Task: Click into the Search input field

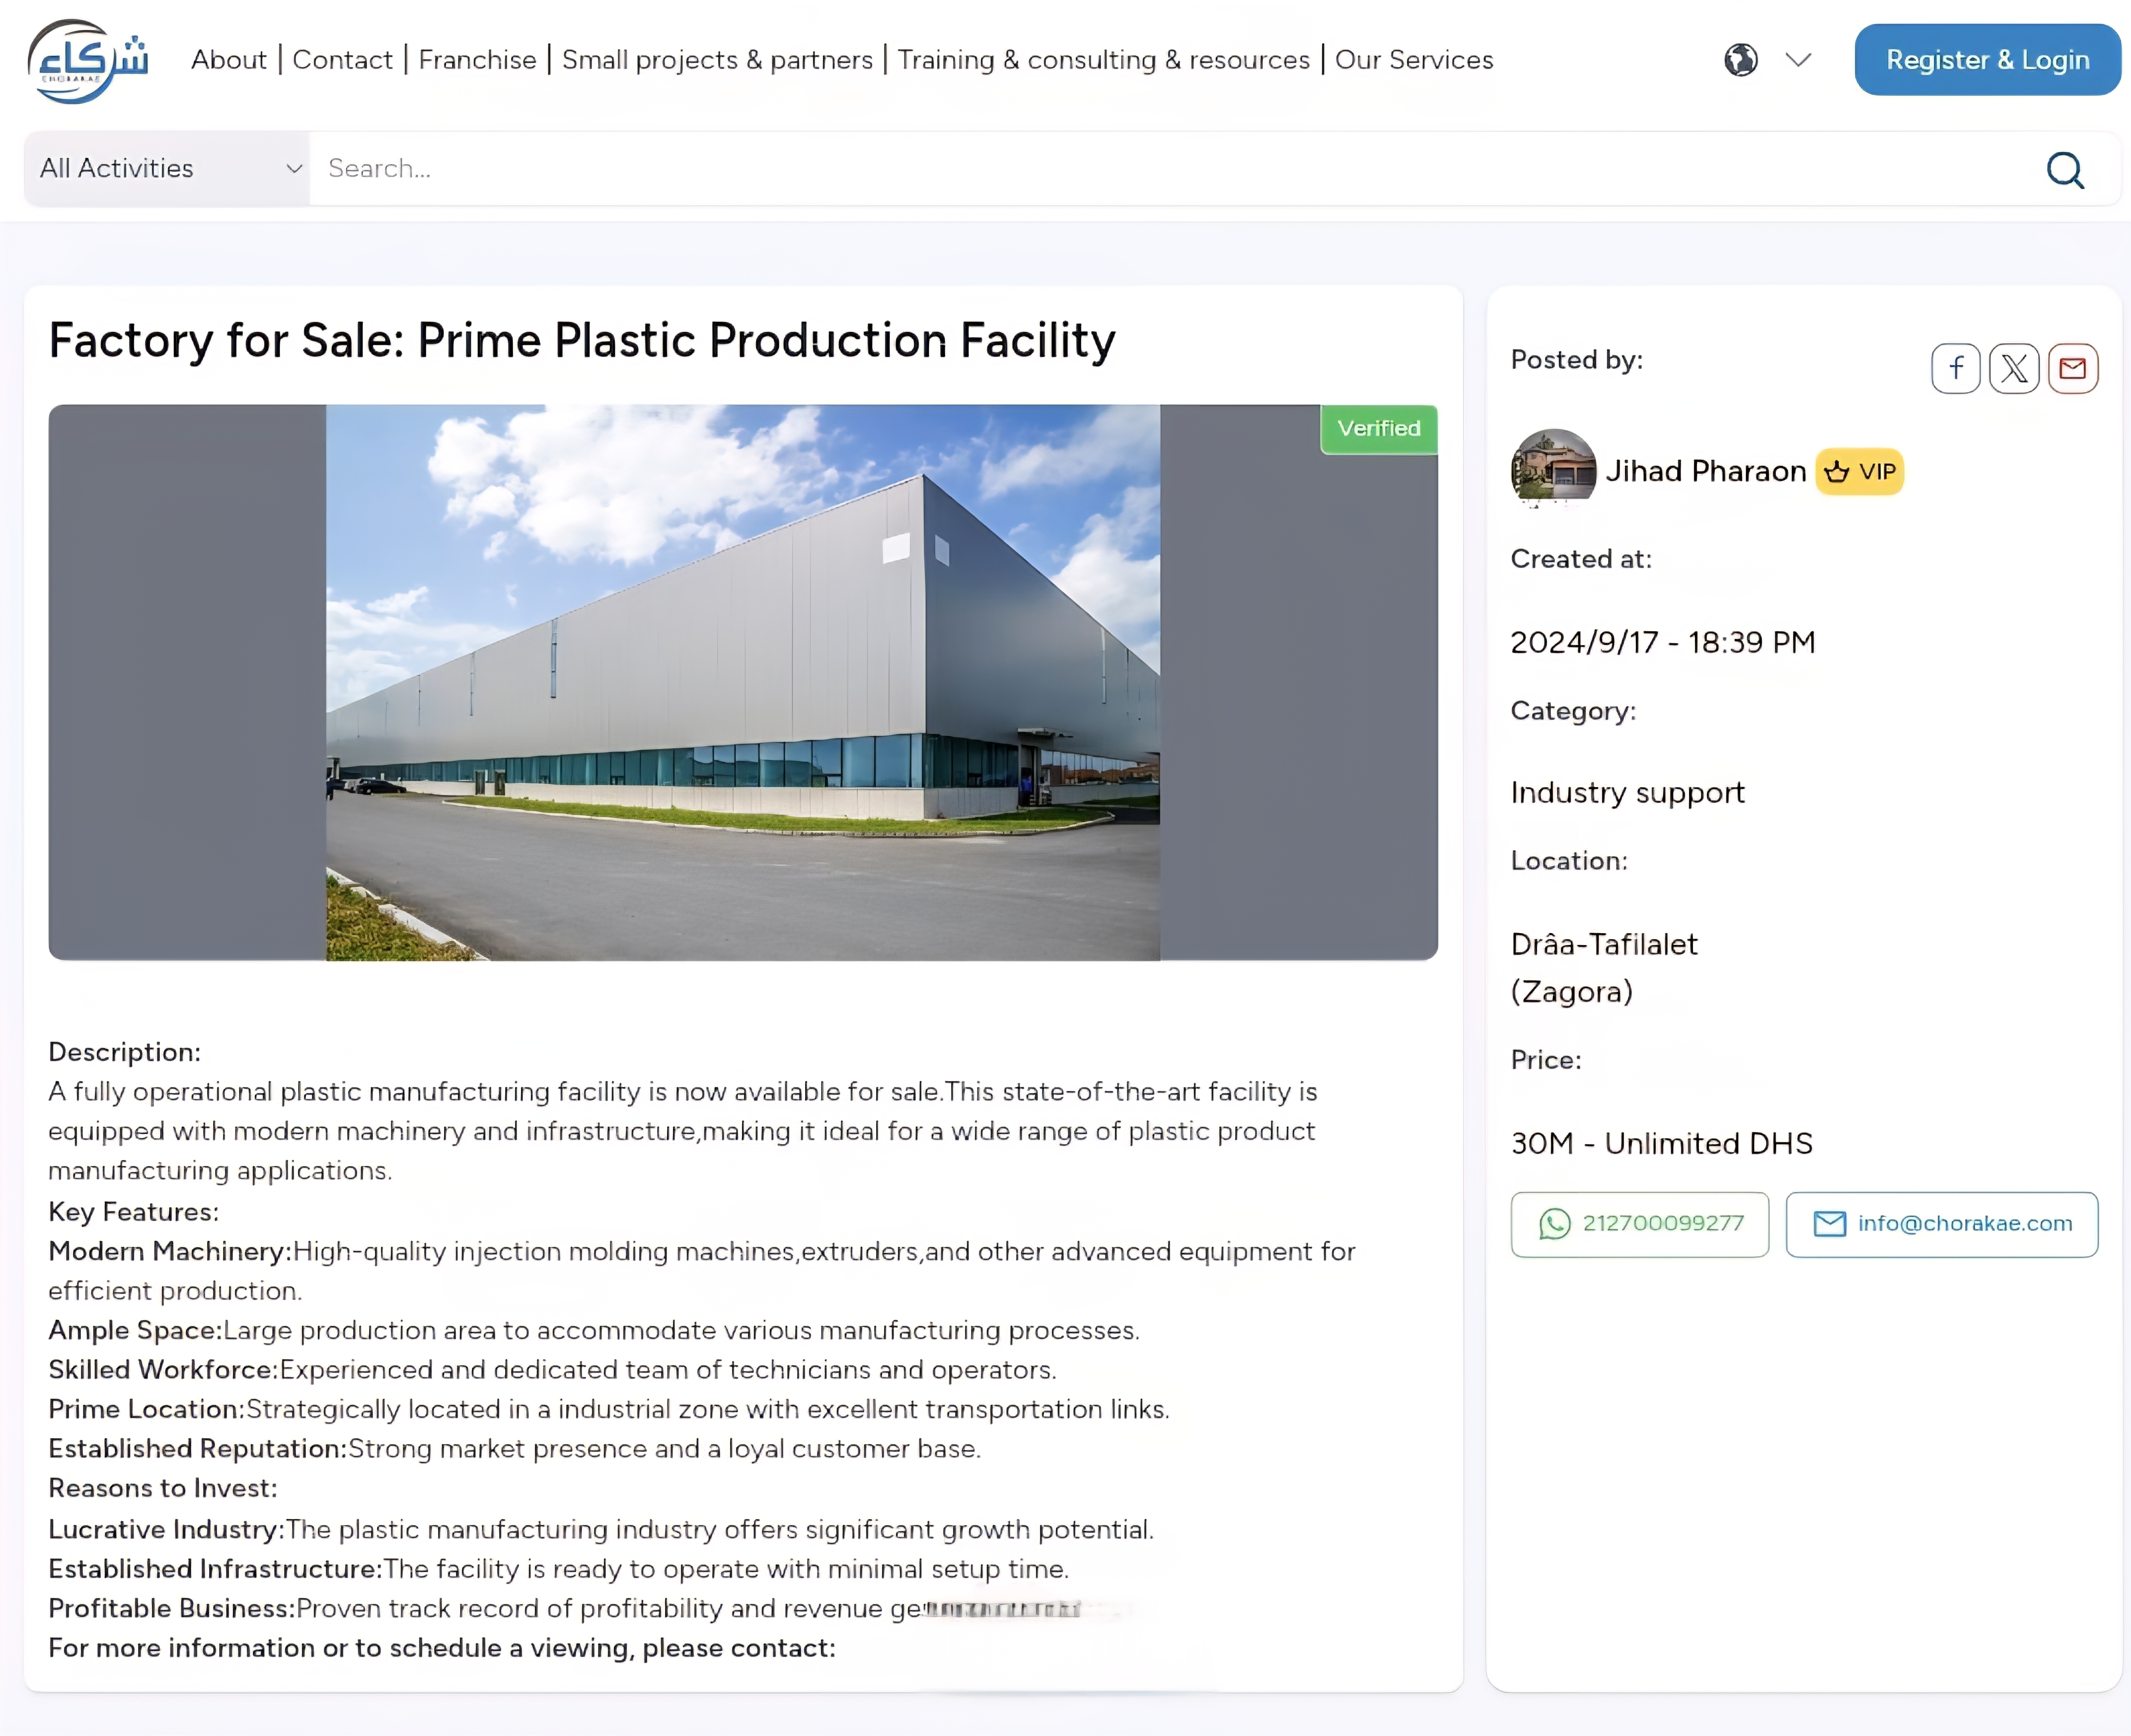Action: click(x=1170, y=169)
